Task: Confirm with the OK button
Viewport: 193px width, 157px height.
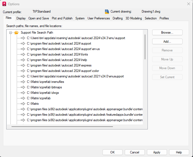Action: (x=112, y=152)
